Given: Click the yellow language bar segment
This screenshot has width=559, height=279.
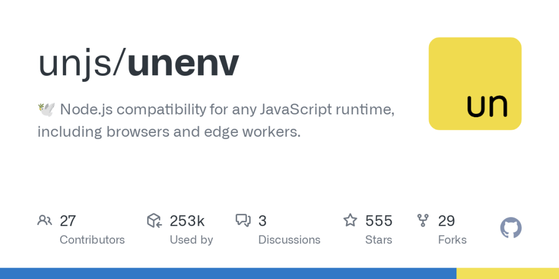Looking at the screenshot, I should tap(508, 273).
